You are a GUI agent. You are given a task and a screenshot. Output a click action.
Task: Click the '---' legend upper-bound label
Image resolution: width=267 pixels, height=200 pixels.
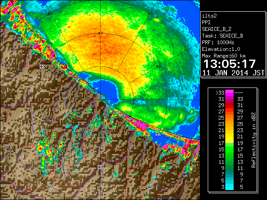pos(239,93)
